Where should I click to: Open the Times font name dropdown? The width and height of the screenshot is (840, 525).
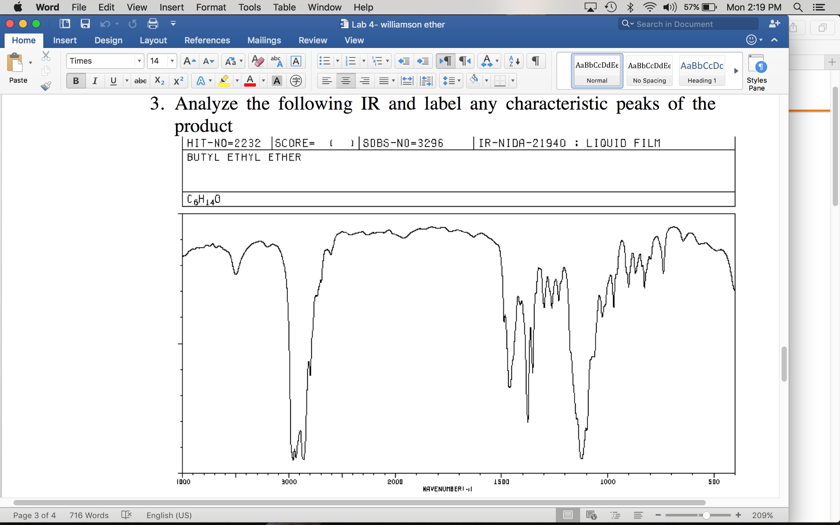point(139,61)
